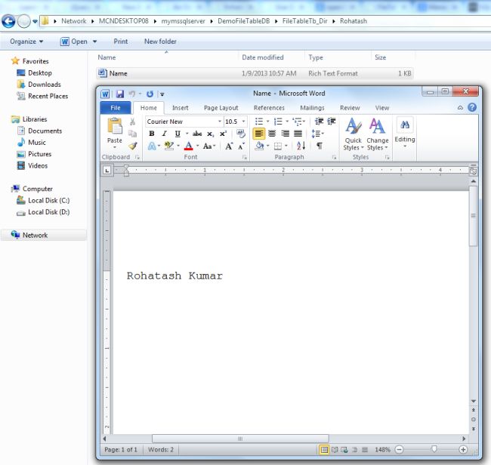Click the Numbering list icon
491x465 pixels.
278,122
